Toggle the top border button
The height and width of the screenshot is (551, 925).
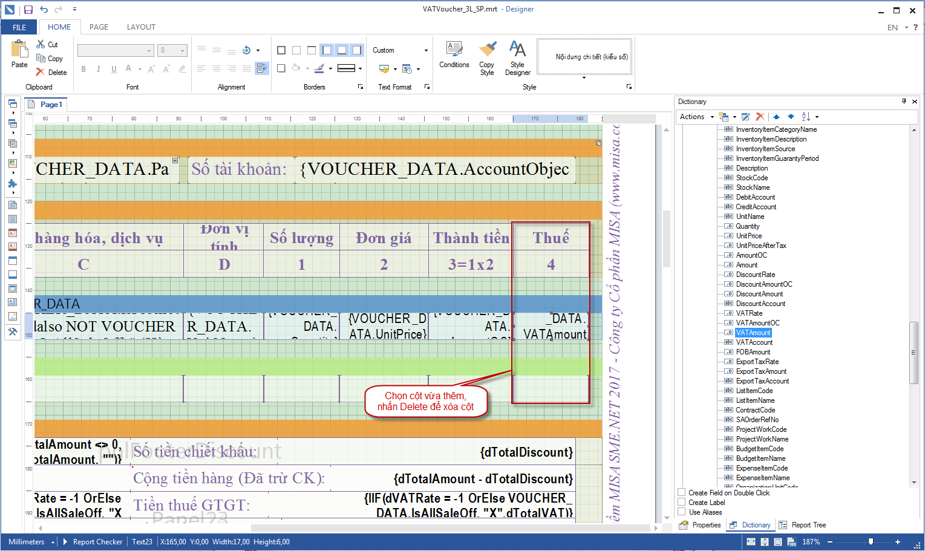point(312,50)
